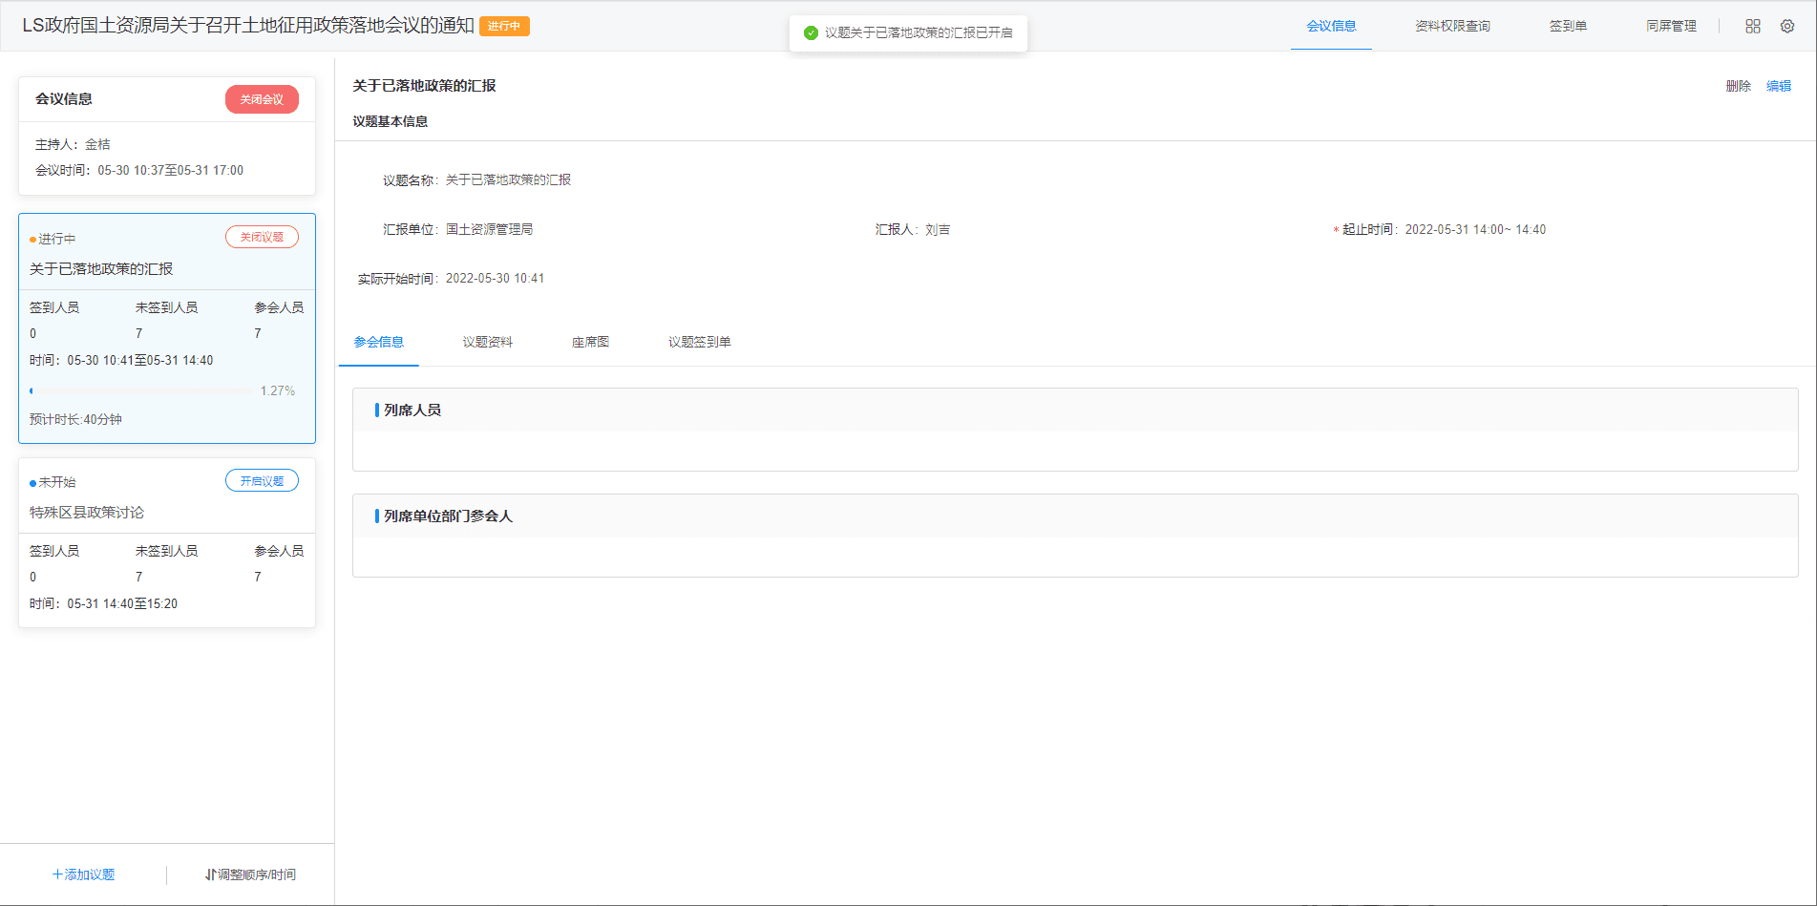Click the 删除 link
This screenshot has width=1817, height=906.
click(1738, 86)
